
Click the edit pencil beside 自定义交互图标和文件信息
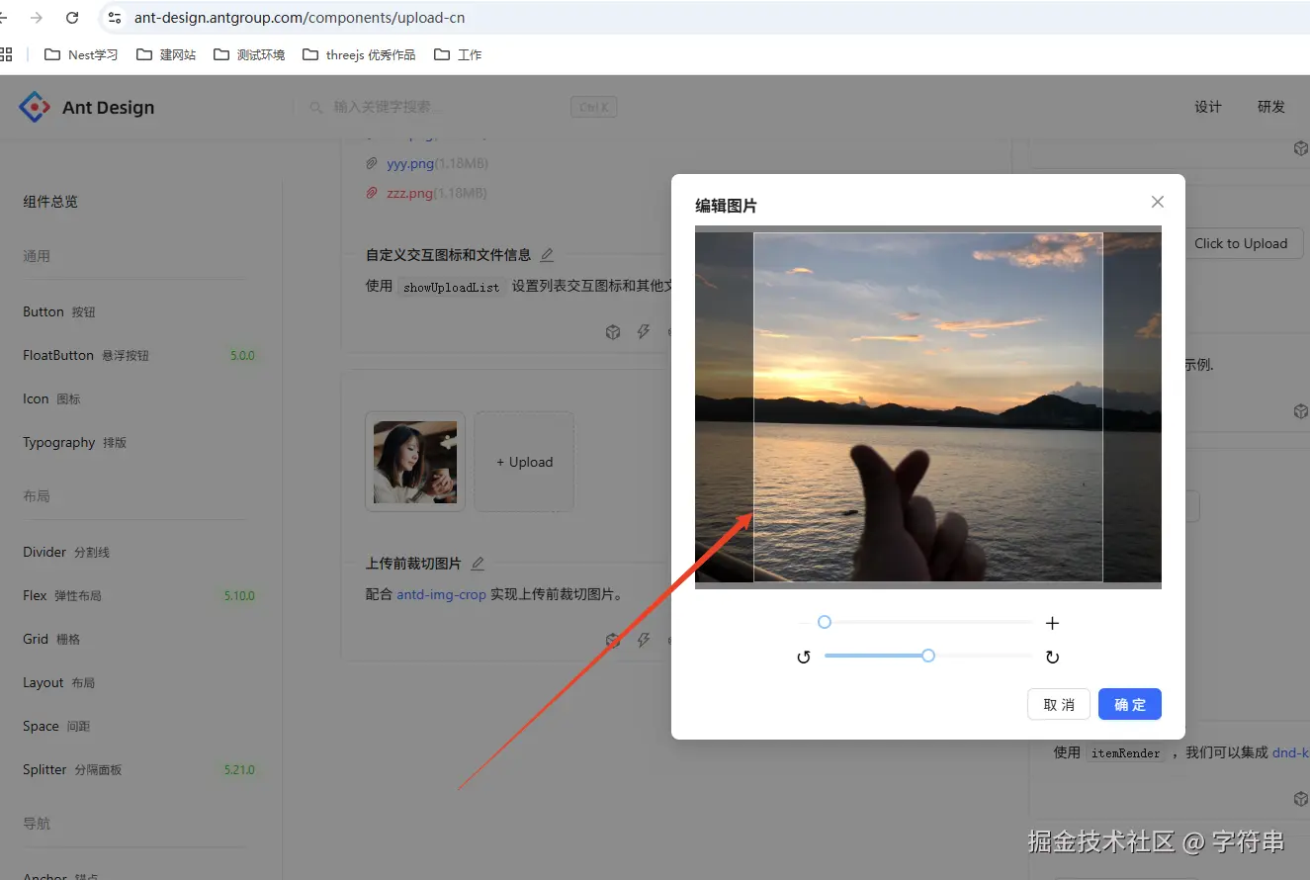click(547, 254)
